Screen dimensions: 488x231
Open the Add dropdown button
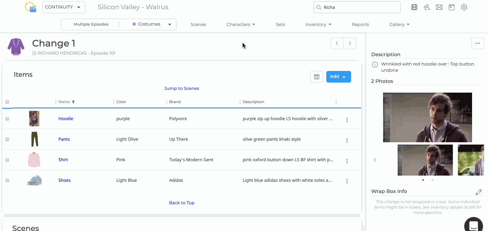coord(338,77)
